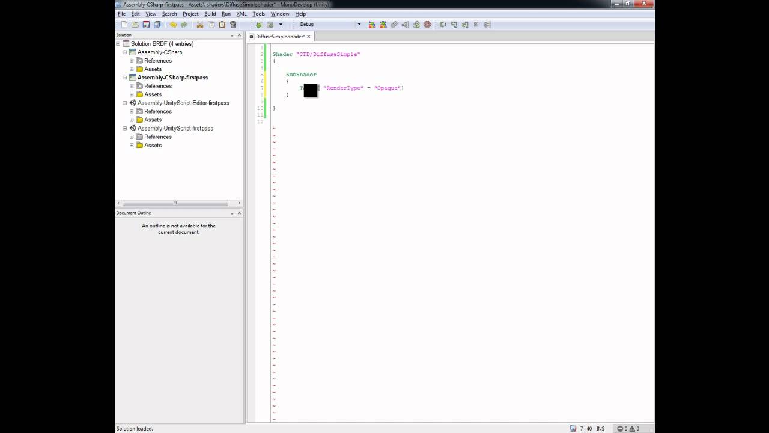Screen dimensions: 769x433
Task: Open the Run menu
Action: pyautogui.click(x=226, y=14)
